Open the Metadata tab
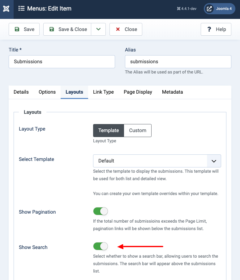The image size is (240, 280). 173,92
